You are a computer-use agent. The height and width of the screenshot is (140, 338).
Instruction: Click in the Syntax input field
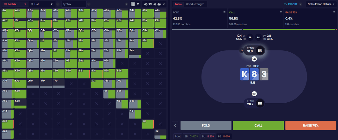pyautogui.click(x=73, y=4)
